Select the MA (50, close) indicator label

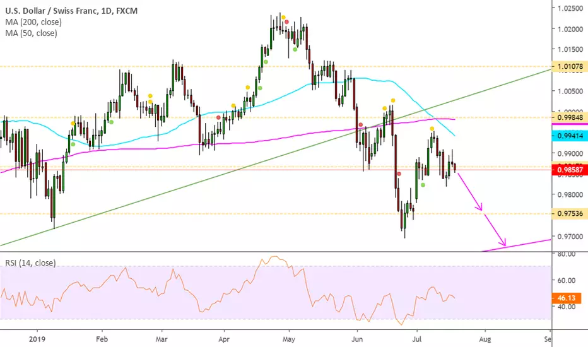31,33
